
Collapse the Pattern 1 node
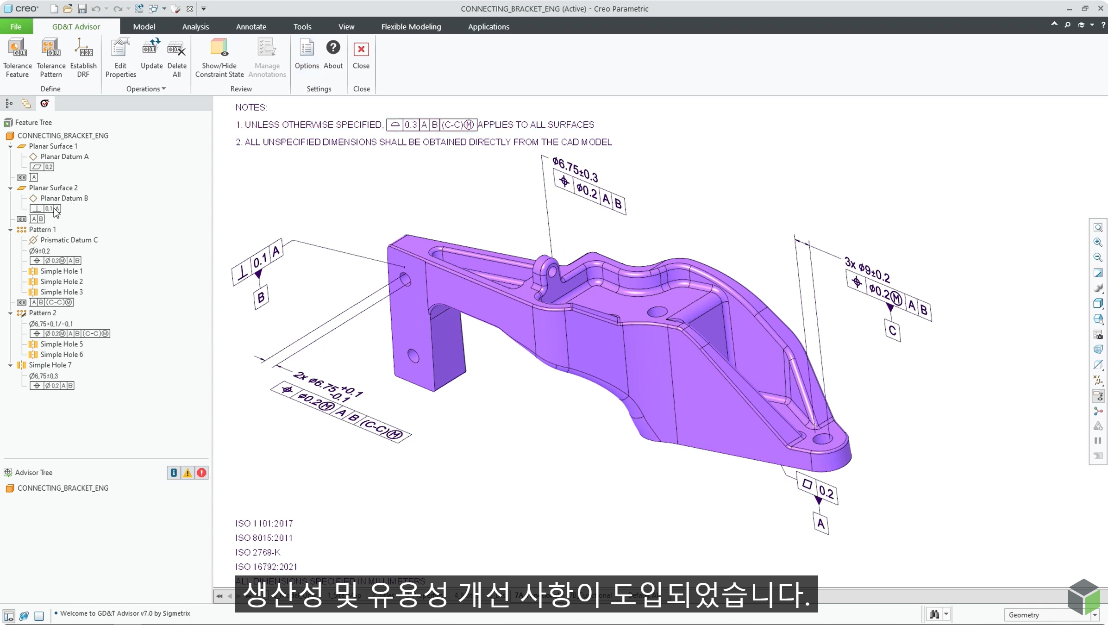(10, 230)
